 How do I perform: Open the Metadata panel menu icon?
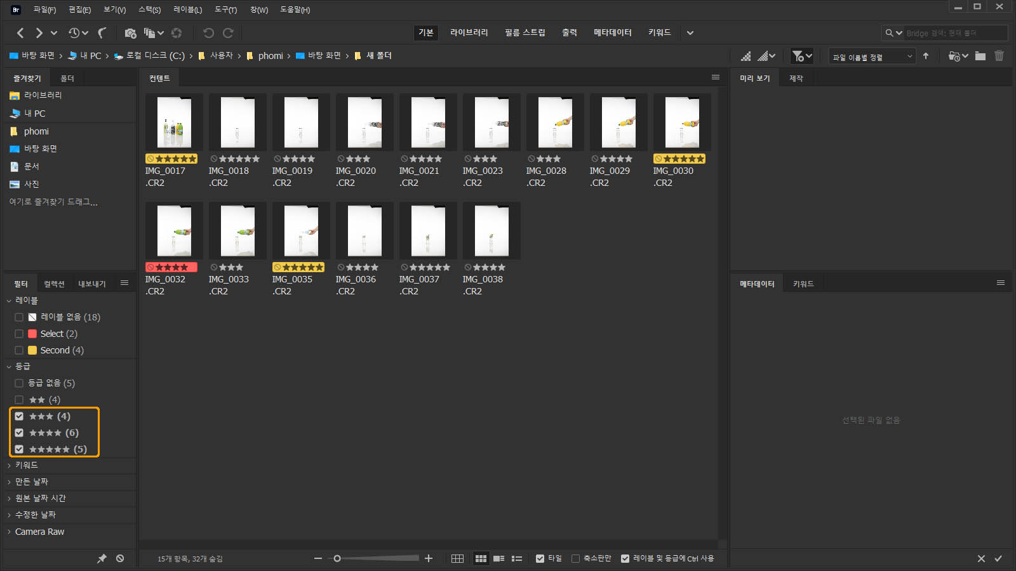pos(1001,283)
